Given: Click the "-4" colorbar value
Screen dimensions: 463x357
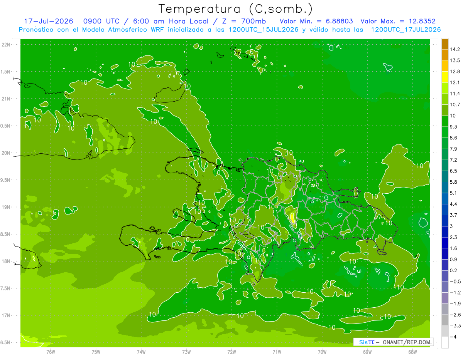Looking at the screenshot, I should click(453, 337).
